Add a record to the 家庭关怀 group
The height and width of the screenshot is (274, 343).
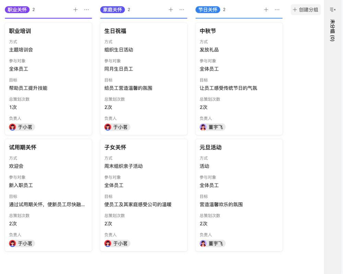click(x=170, y=10)
